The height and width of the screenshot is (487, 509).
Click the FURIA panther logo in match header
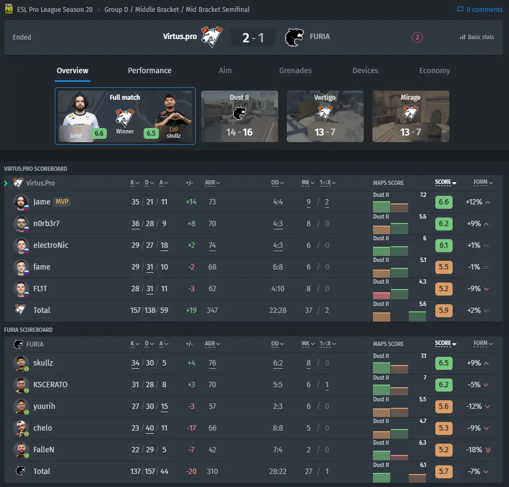(x=294, y=37)
